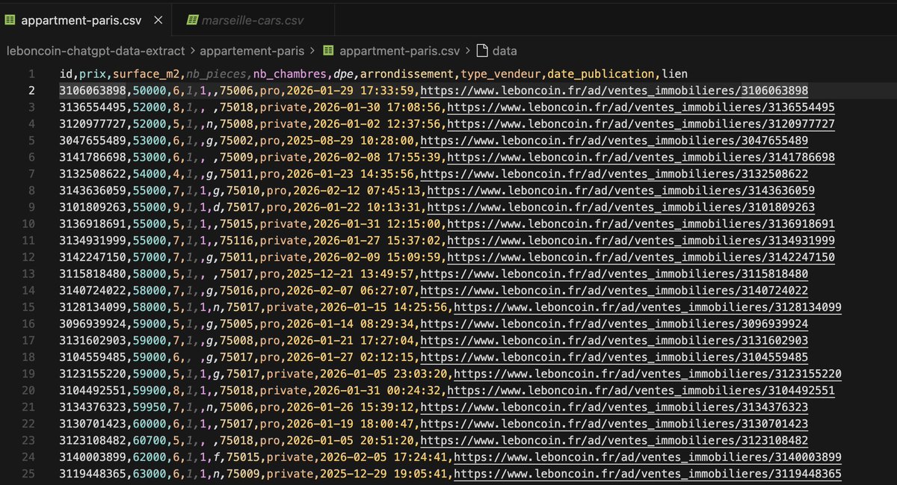
Task: Click the 'nb_chambres' header text
Action: [291, 74]
